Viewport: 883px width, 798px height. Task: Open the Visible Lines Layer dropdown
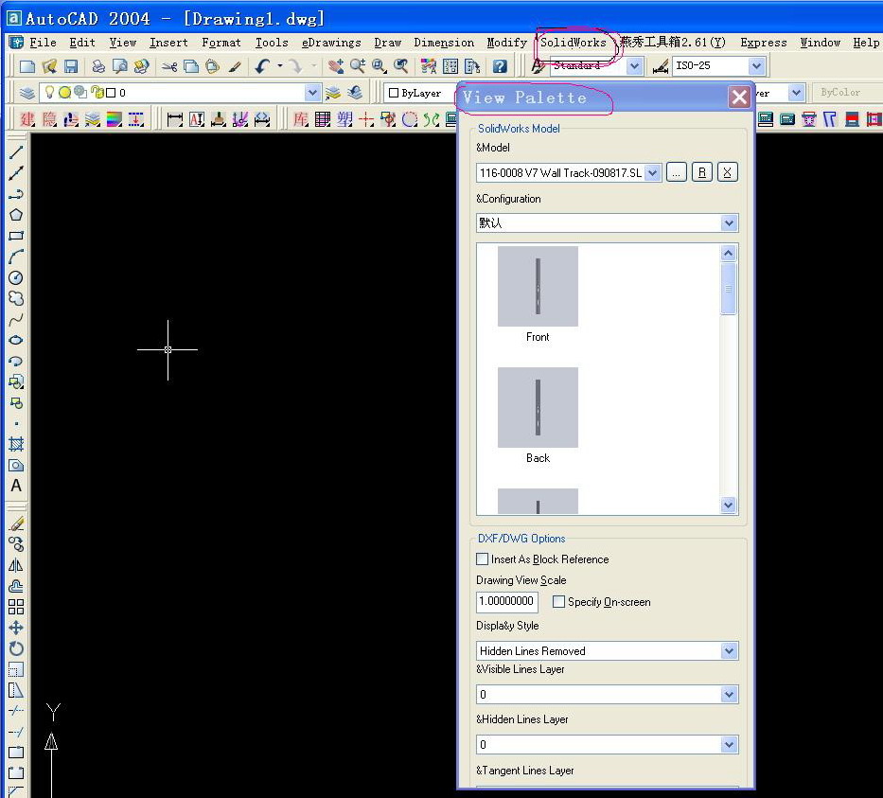[728, 695]
